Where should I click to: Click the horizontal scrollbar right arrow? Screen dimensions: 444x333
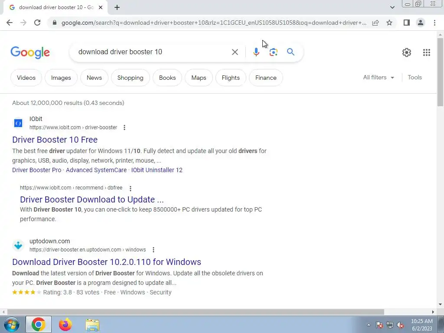(433, 312)
